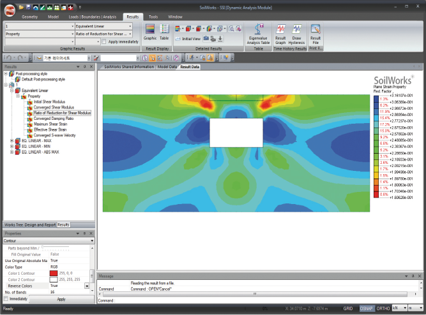Open the Reverse Colors True dropdown

tap(87, 286)
